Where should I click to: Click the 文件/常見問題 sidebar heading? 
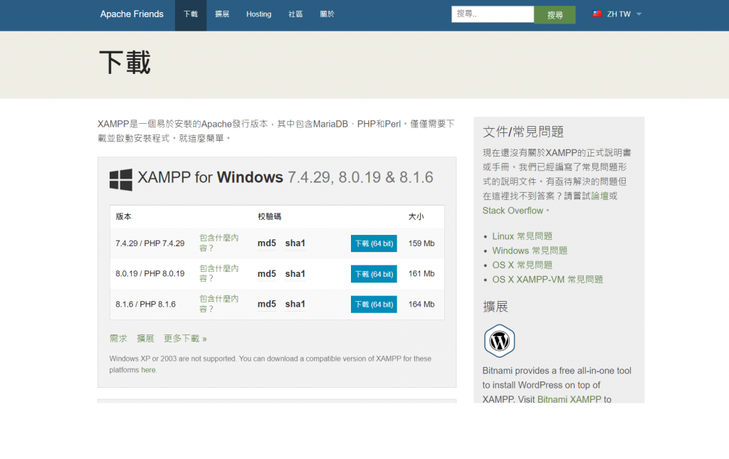tap(523, 132)
